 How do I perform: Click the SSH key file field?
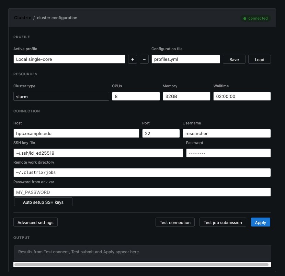point(98,153)
